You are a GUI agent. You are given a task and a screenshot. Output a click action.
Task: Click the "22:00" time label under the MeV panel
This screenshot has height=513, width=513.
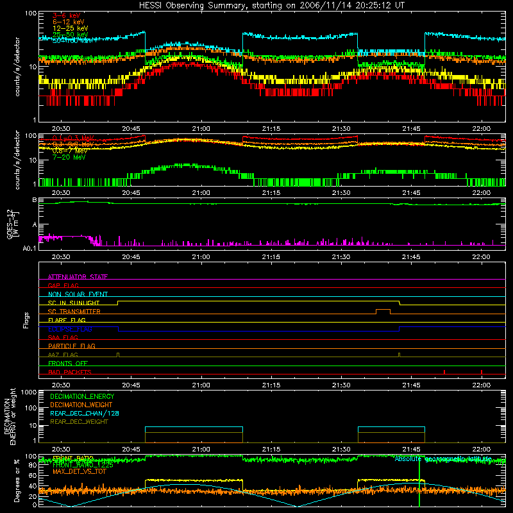point(482,193)
